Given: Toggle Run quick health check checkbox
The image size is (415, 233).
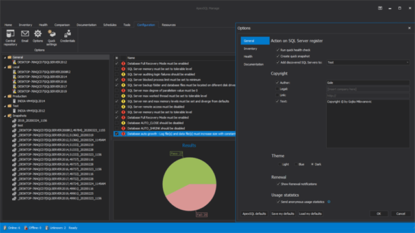Looking at the screenshot, I should [x=278, y=50].
